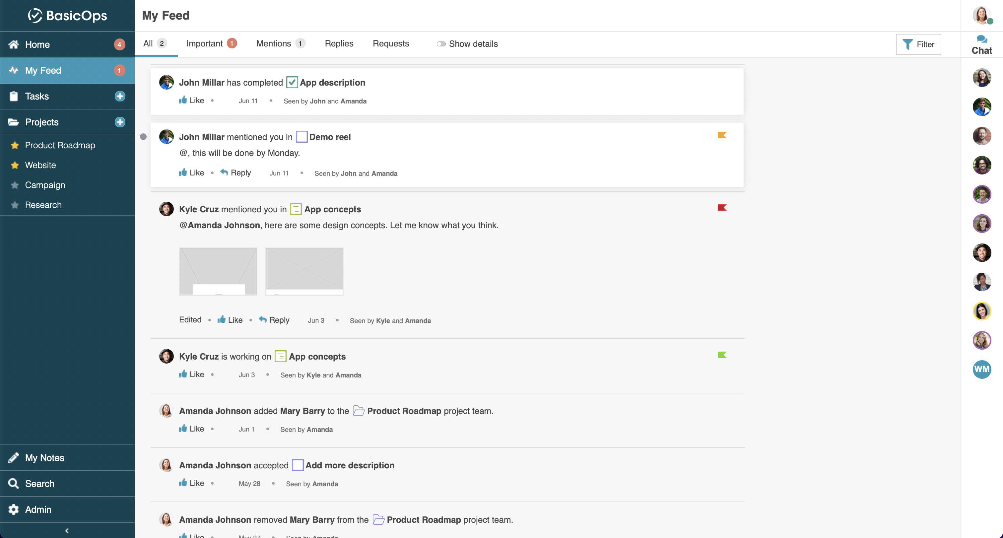Open the Product Roadmap project link
Image resolution: width=1003 pixels, height=538 pixels.
60,145
